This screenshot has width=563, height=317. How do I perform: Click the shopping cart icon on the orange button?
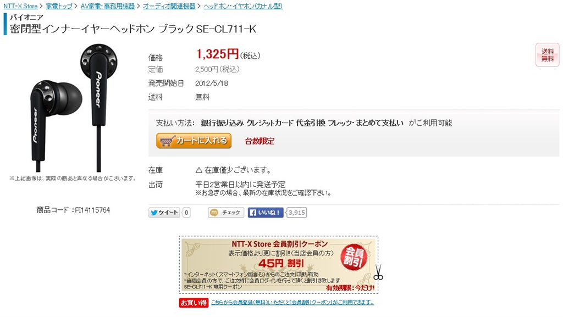click(x=167, y=141)
